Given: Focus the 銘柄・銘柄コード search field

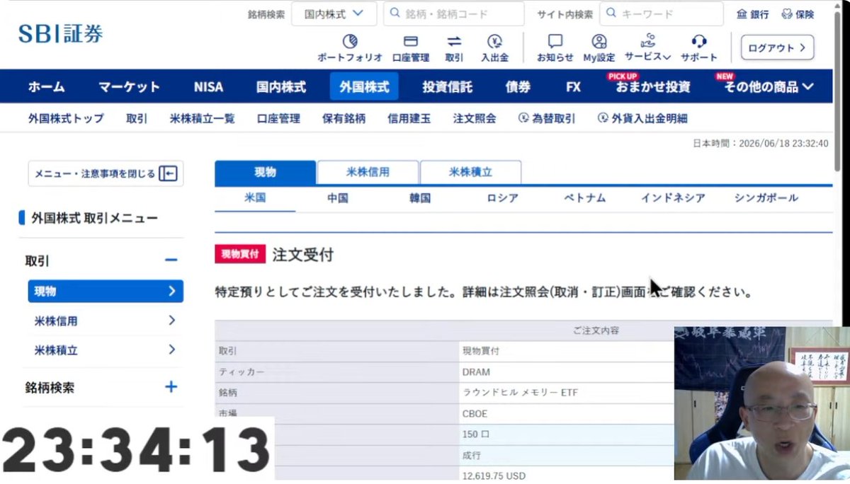Looking at the screenshot, I should coord(454,13).
